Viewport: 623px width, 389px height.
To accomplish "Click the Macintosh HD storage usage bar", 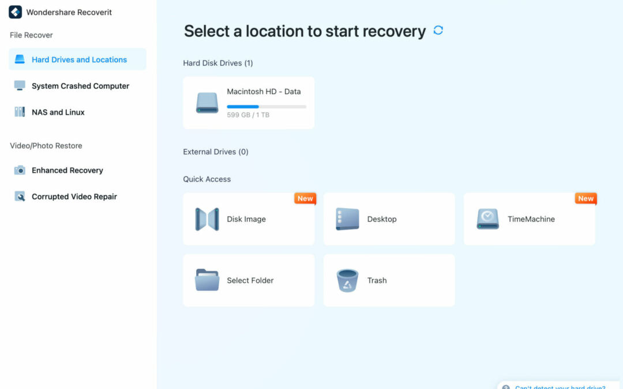I will (267, 107).
